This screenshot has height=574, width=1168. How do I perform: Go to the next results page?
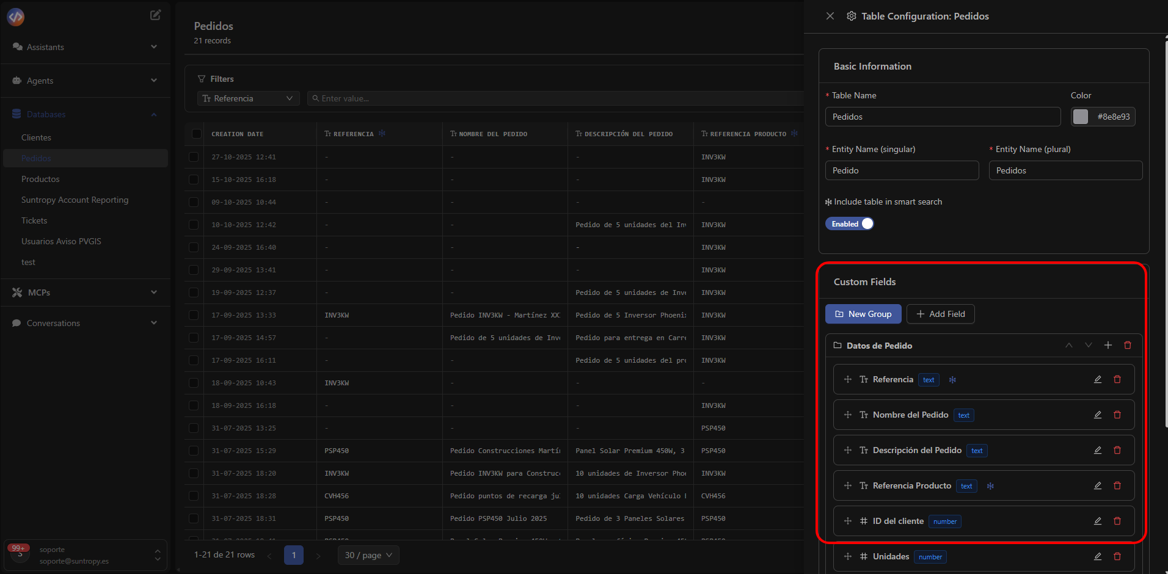[x=318, y=556]
